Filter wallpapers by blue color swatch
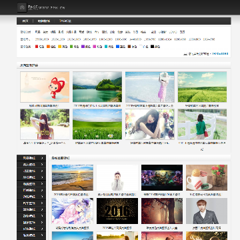The width and height of the screenshot is (240, 240). tap(117, 47)
